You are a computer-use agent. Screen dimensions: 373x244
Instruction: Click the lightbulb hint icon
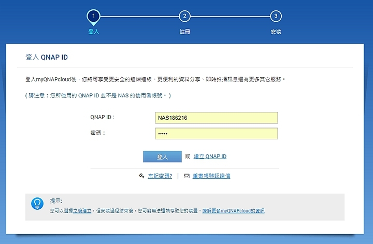point(37,204)
